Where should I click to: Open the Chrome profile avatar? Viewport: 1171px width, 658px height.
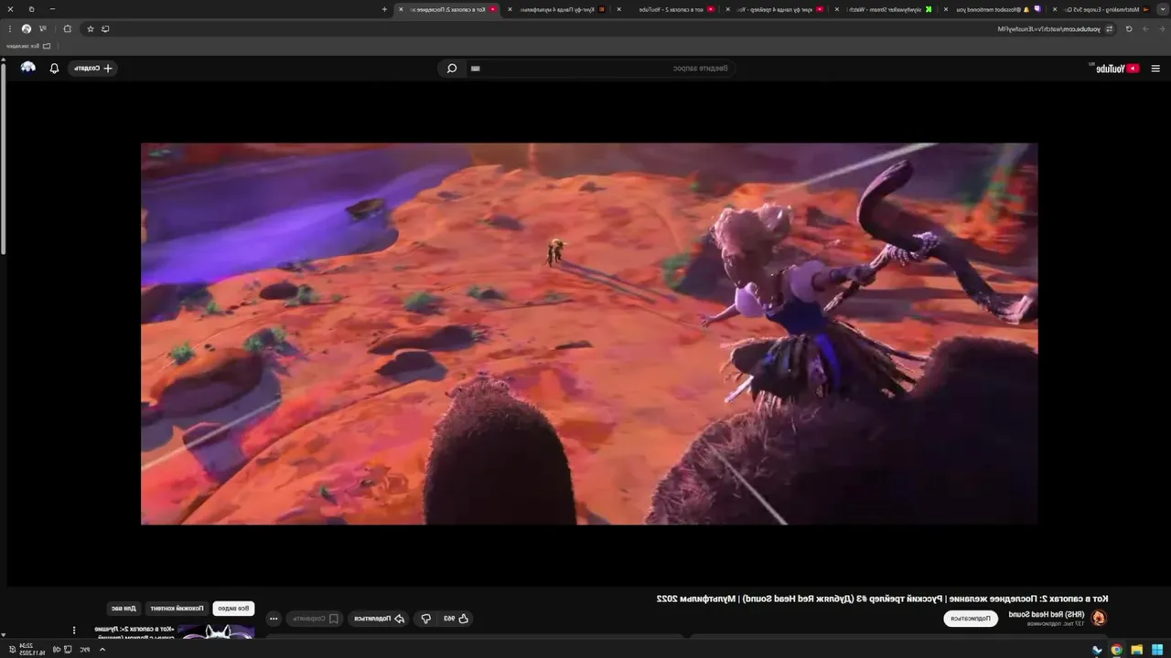point(26,28)
